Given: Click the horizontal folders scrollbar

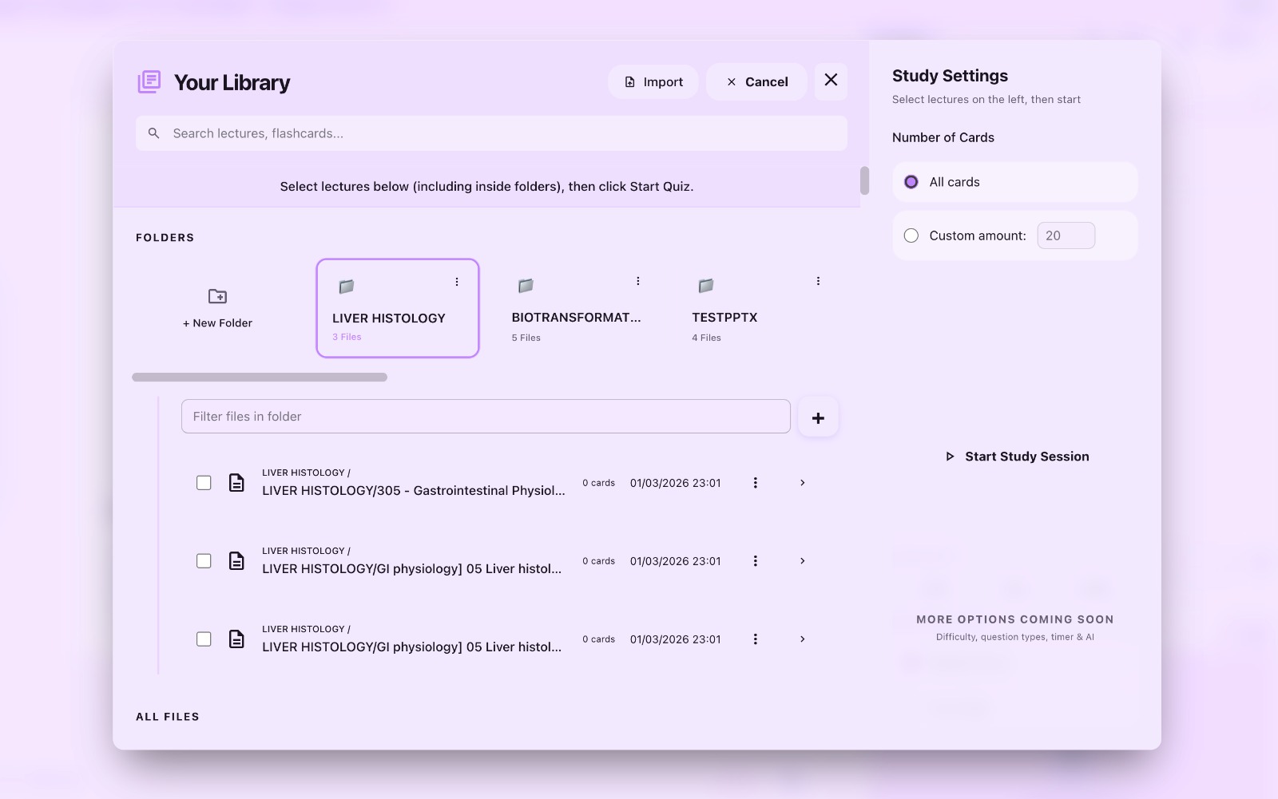Looking at the screenshot, I should pos(260,378).
